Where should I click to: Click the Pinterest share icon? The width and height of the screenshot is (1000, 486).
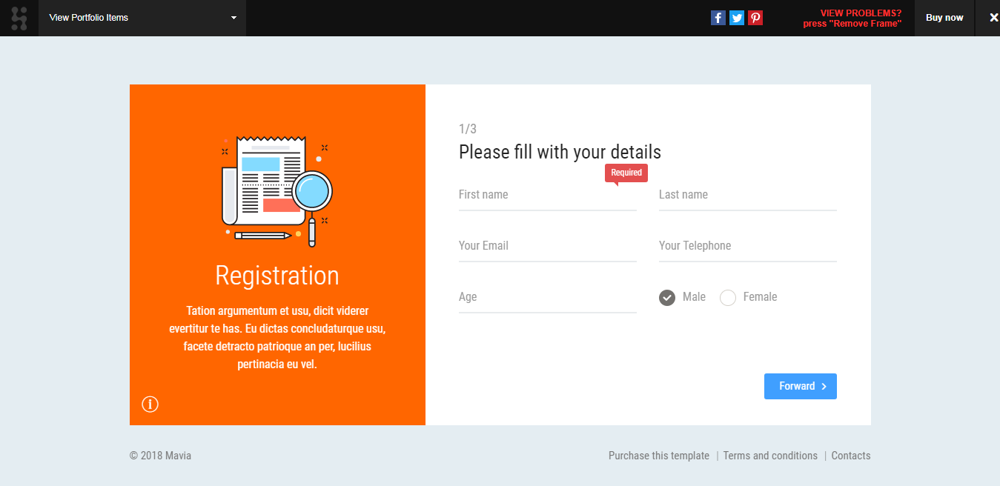click(755, 18)
